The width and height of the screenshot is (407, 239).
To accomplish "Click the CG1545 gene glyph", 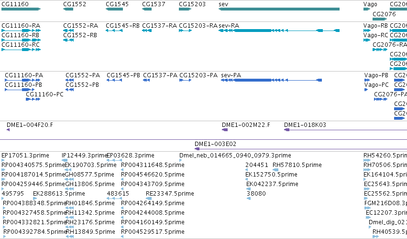I will (114, 9).
